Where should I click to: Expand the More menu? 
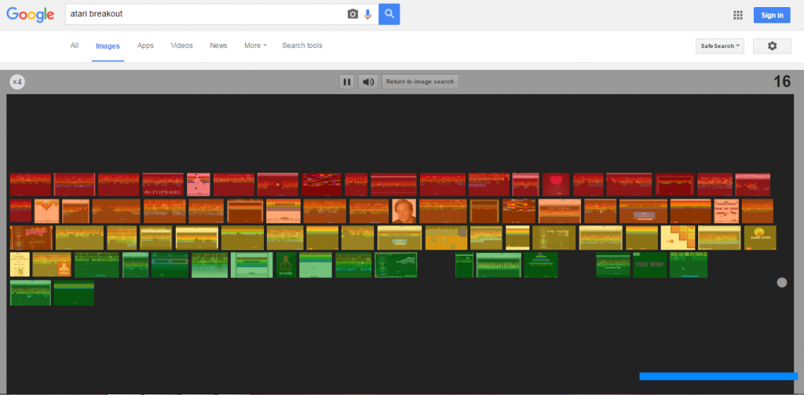click(255, 46)
